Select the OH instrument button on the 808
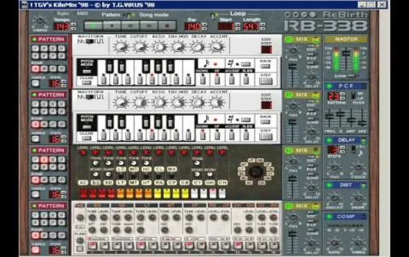The height and width of the screenshot is (257, 409). click(x=210, y=183)
